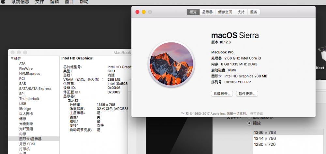
Task: Open the 文件 menu
Action: point(39,2)
